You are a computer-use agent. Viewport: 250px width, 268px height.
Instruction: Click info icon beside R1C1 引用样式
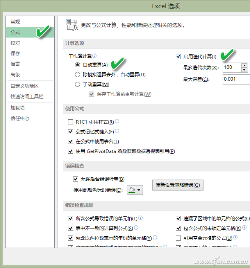tap(117, 121)
